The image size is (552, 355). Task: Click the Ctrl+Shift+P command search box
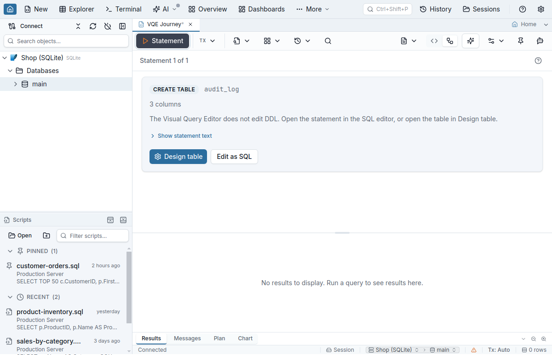387,9
